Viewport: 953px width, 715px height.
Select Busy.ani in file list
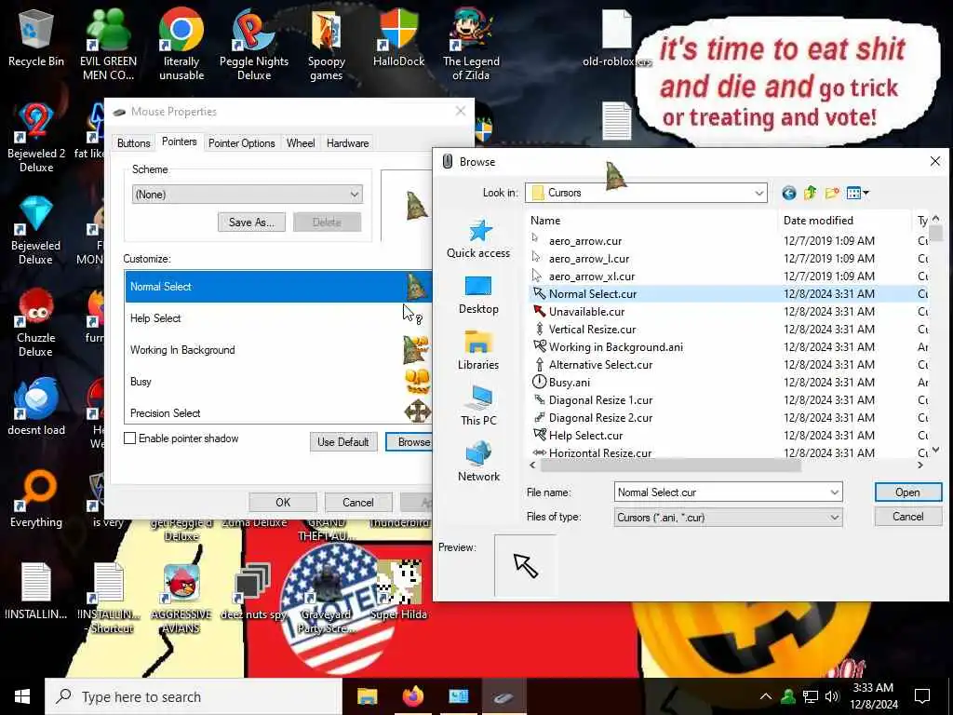[570, 383]
